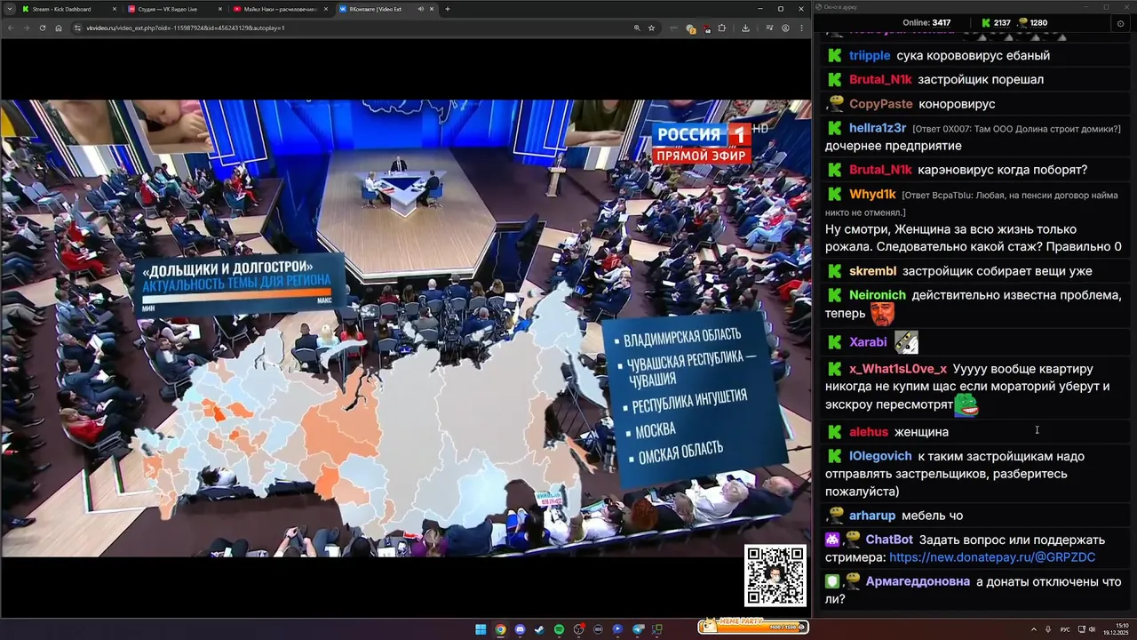This screenshot has width=1137, height=640.
Task: Click the РОССИЯ 1 ПРЯМОЙ ЭФИР video area
Action: tap(704, 143)
